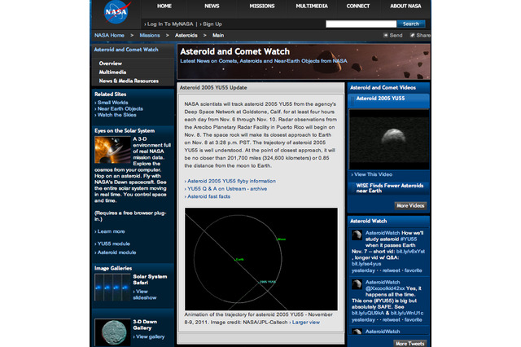Select WISE Finds Fewer Asteroids video
The width and height of the screenshot is (521, 347).
(389, 188)
